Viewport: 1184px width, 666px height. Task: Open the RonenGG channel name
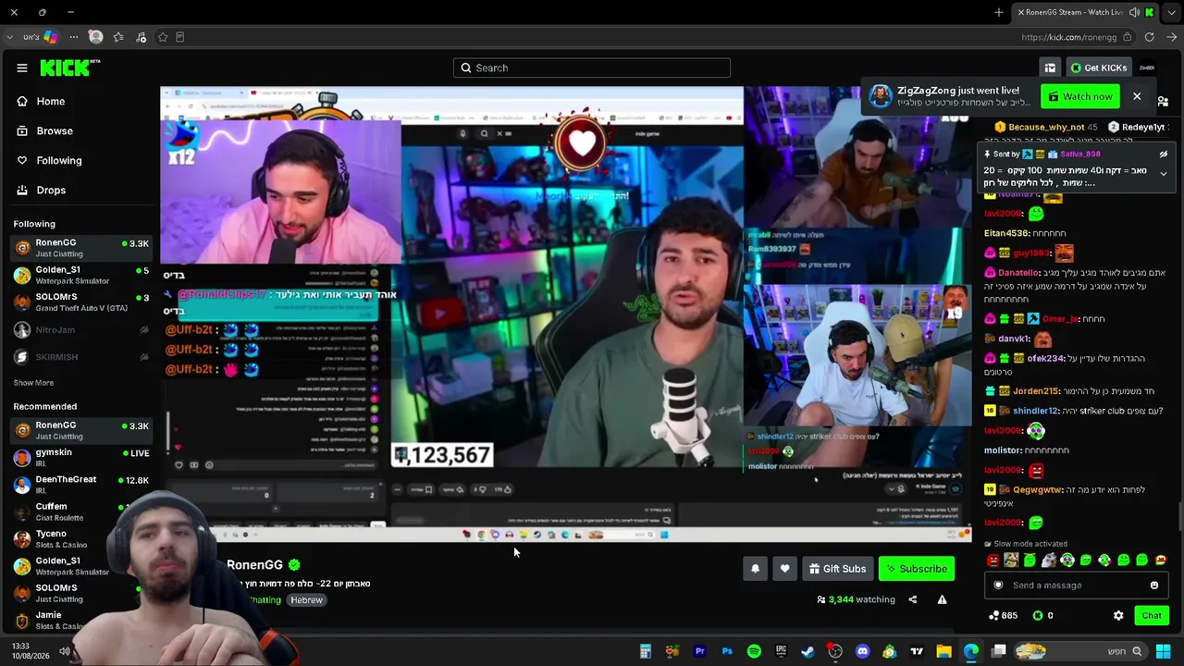click(254, 565)
